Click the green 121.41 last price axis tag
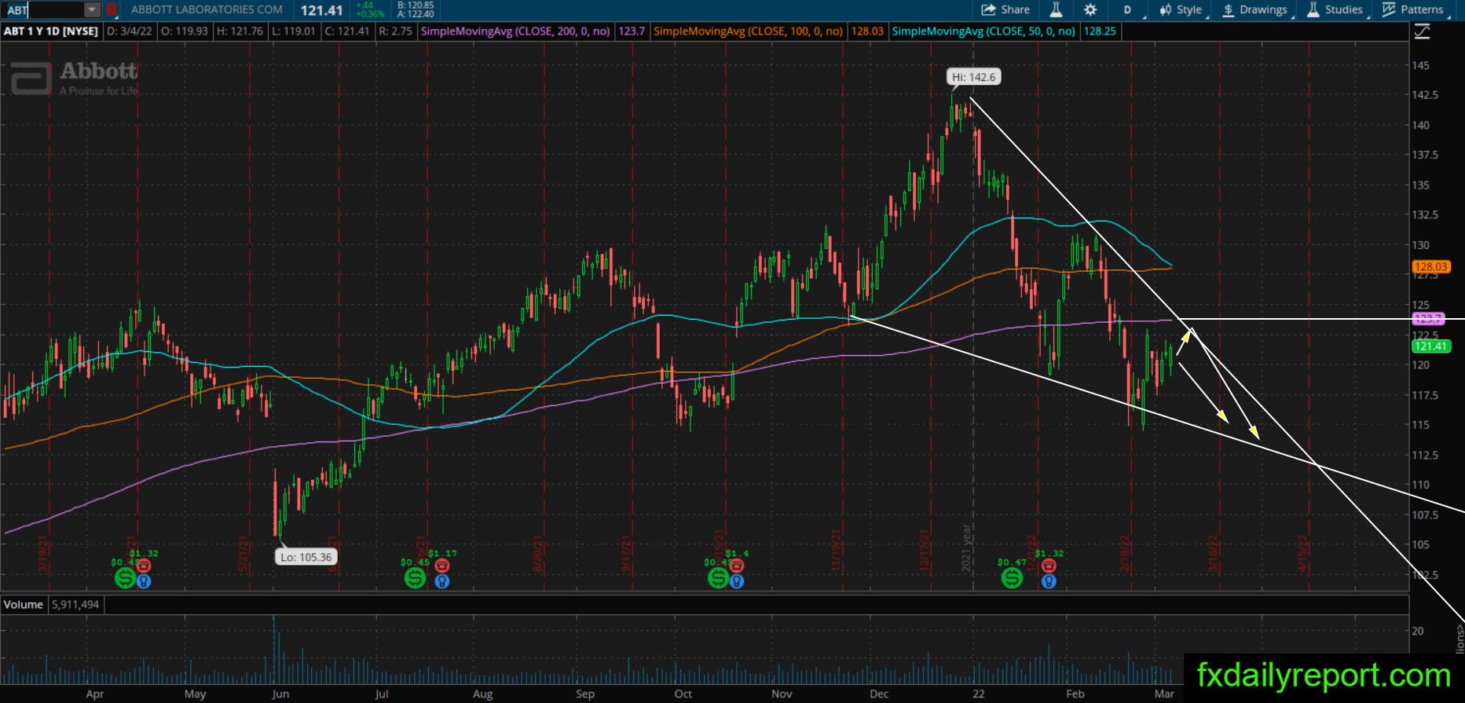Screen dimensions: 1465x703 [1430, 346]
